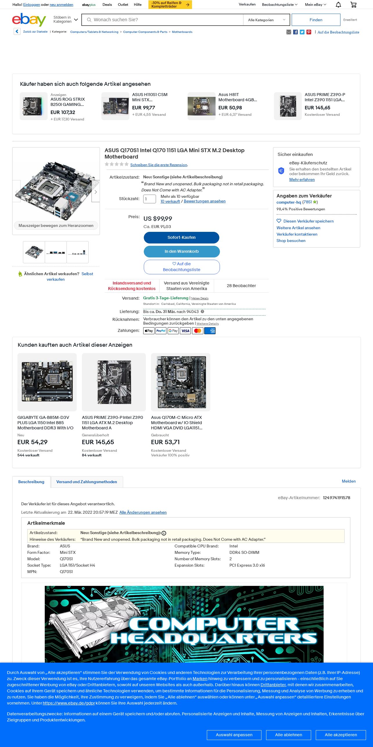Click the 'Auf die Beobachtungsliste' button under In den Warenkorb

pyautogui.click(x=182, y=267)
